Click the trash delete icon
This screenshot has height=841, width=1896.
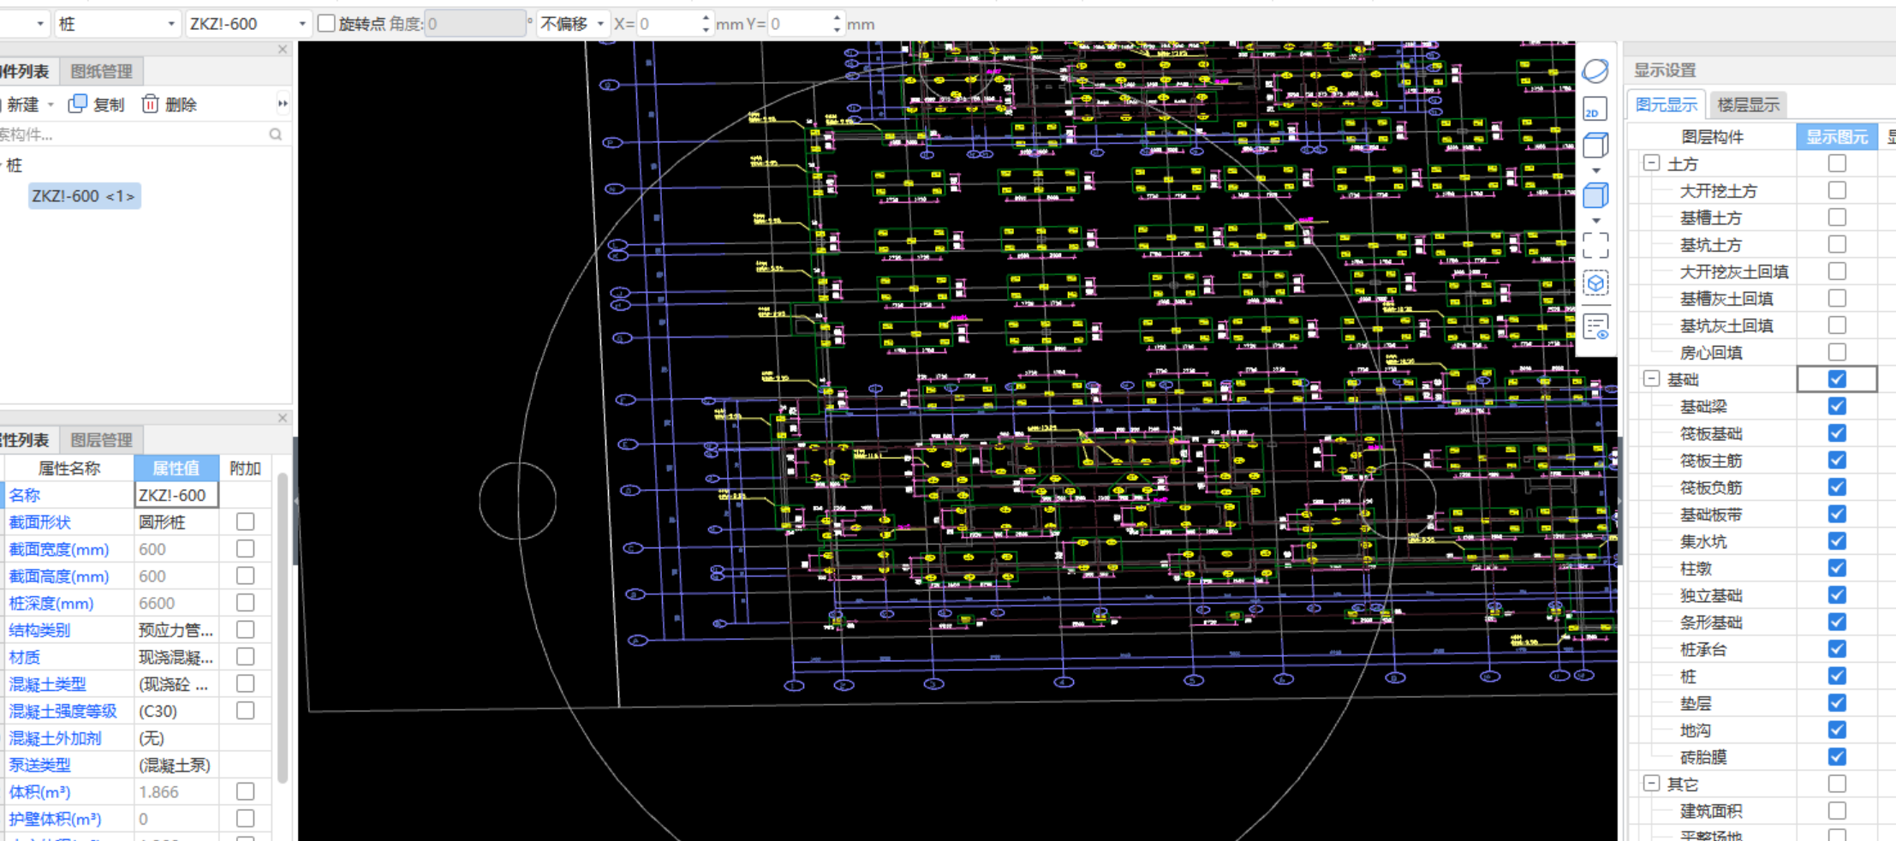coord(150,104)
